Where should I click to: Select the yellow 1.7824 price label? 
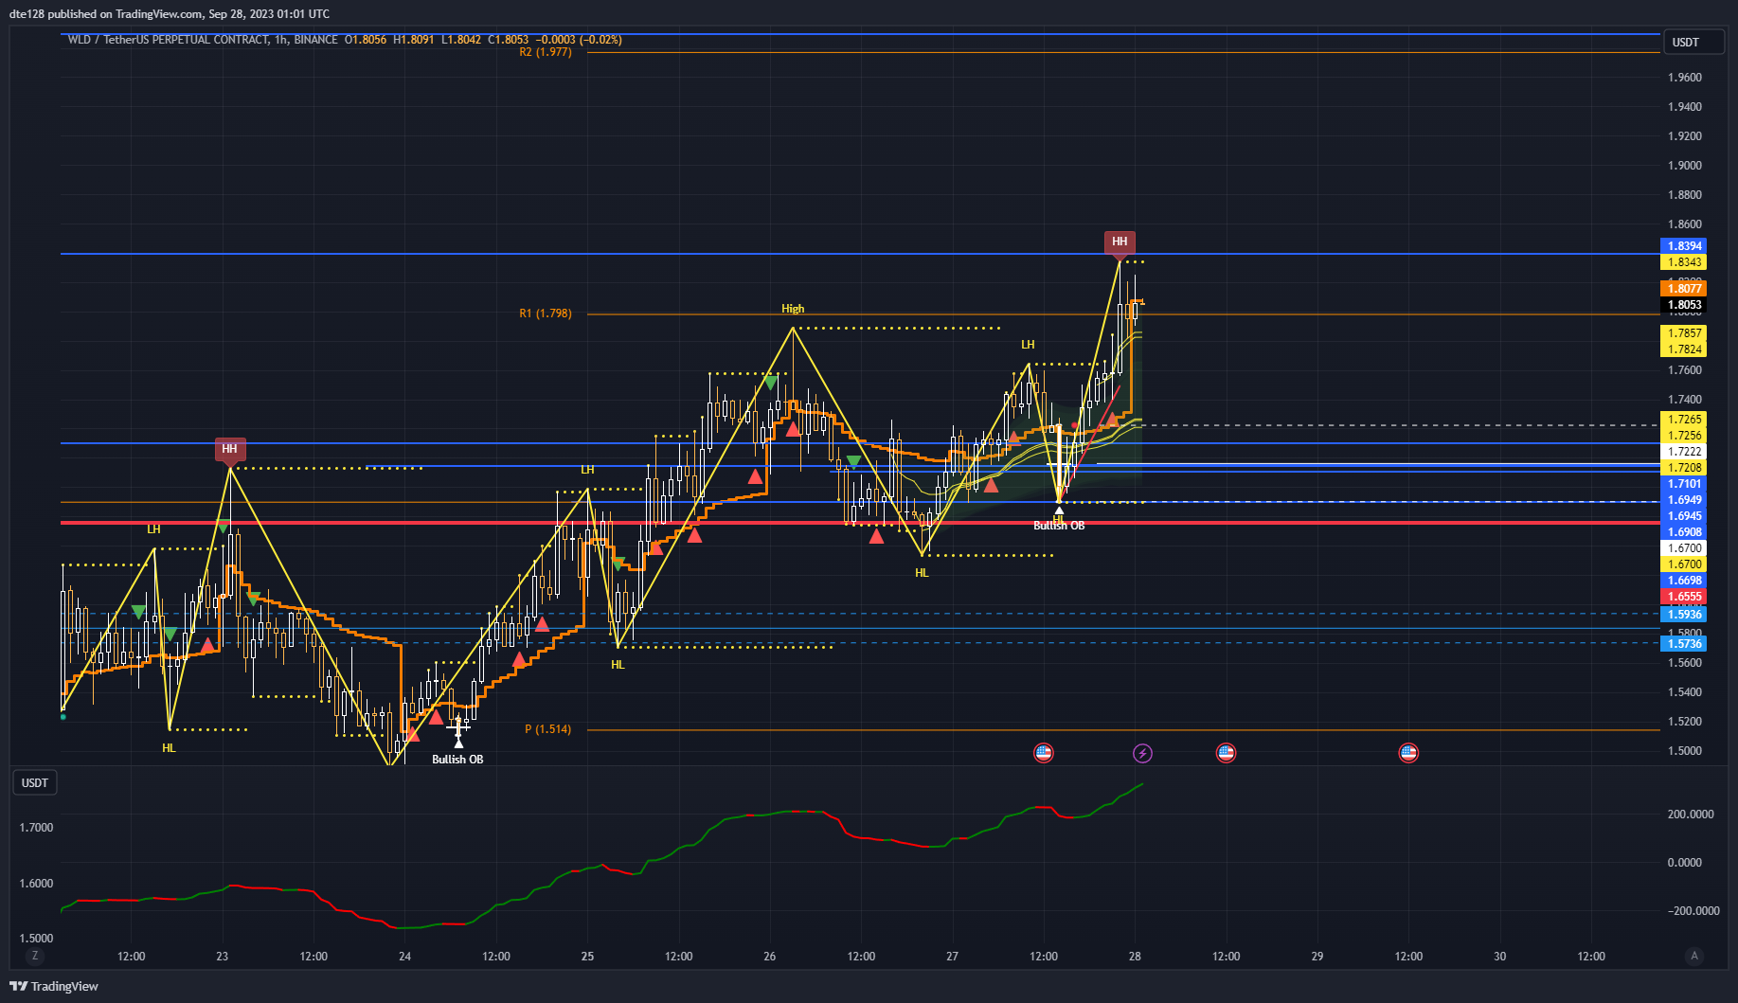pos(1684,349)
